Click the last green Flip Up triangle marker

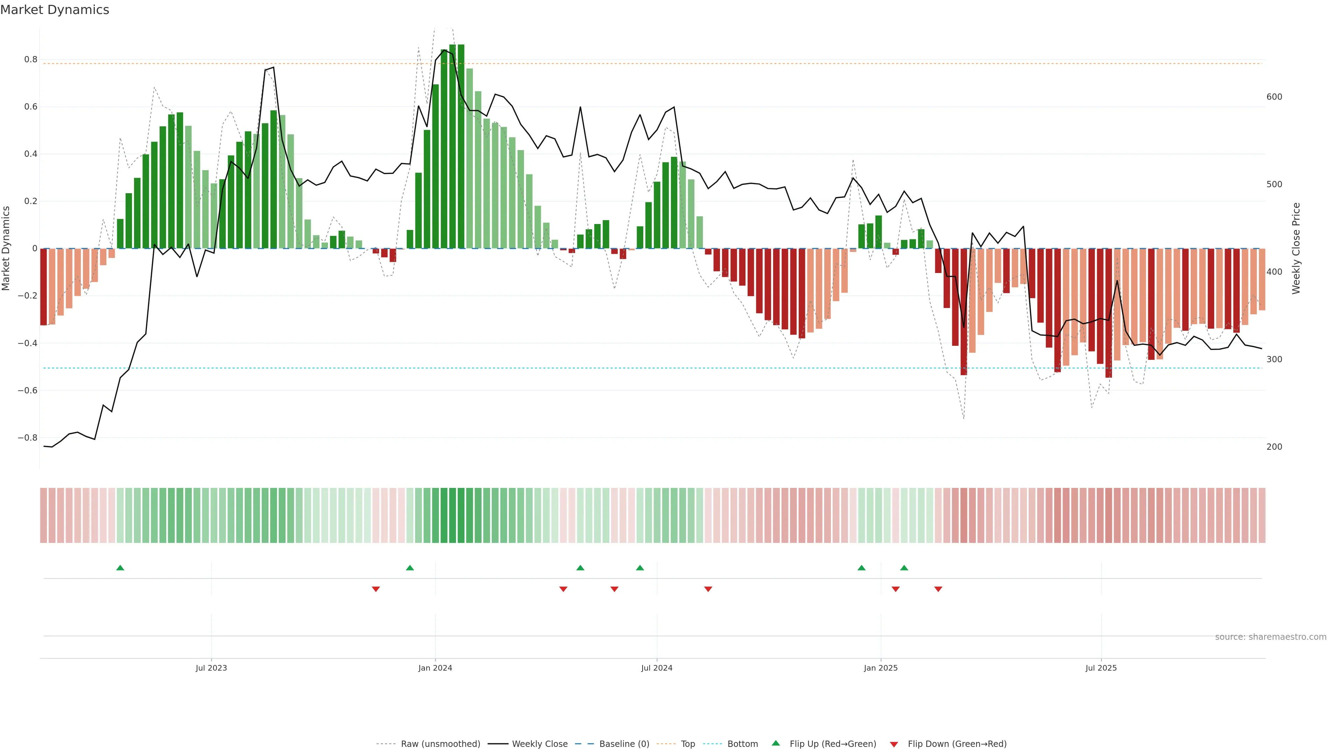point(904,568)
